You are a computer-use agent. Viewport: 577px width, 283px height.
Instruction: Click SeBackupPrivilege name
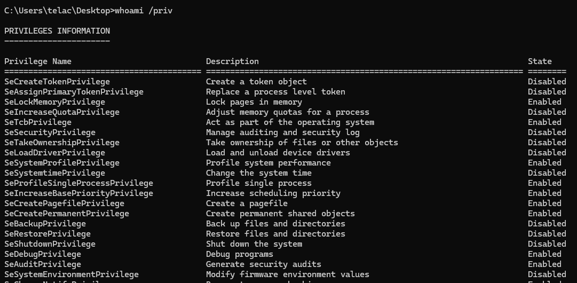tap(45, 224)
